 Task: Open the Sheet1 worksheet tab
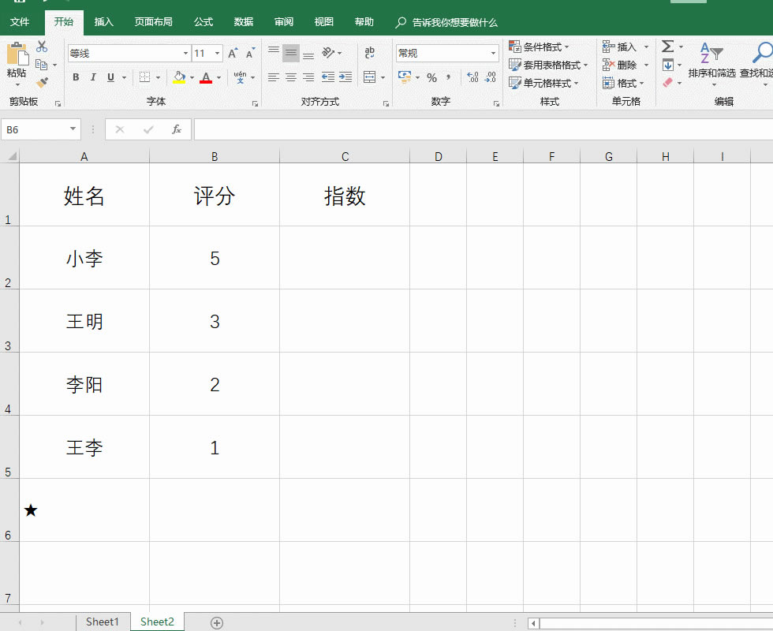pos(103,622)
